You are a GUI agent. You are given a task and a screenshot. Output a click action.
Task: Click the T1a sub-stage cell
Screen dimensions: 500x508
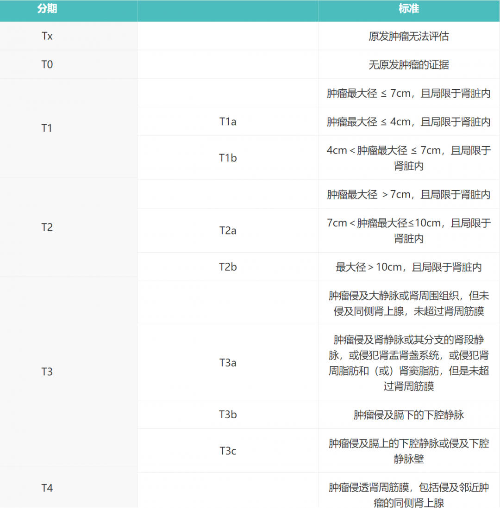point(228,122)
